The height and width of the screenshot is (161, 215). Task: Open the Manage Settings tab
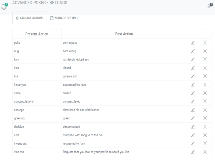pos(64,18)
